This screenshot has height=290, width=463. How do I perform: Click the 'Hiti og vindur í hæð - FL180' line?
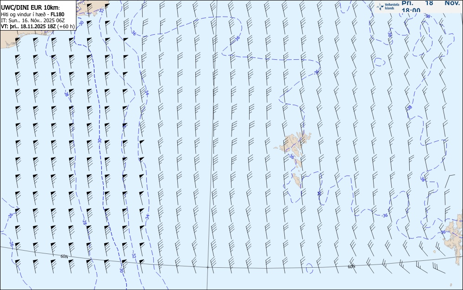coord(32,14)
